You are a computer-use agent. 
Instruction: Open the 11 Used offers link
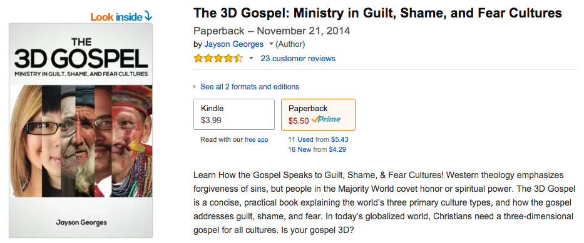[x=301, y=140]
